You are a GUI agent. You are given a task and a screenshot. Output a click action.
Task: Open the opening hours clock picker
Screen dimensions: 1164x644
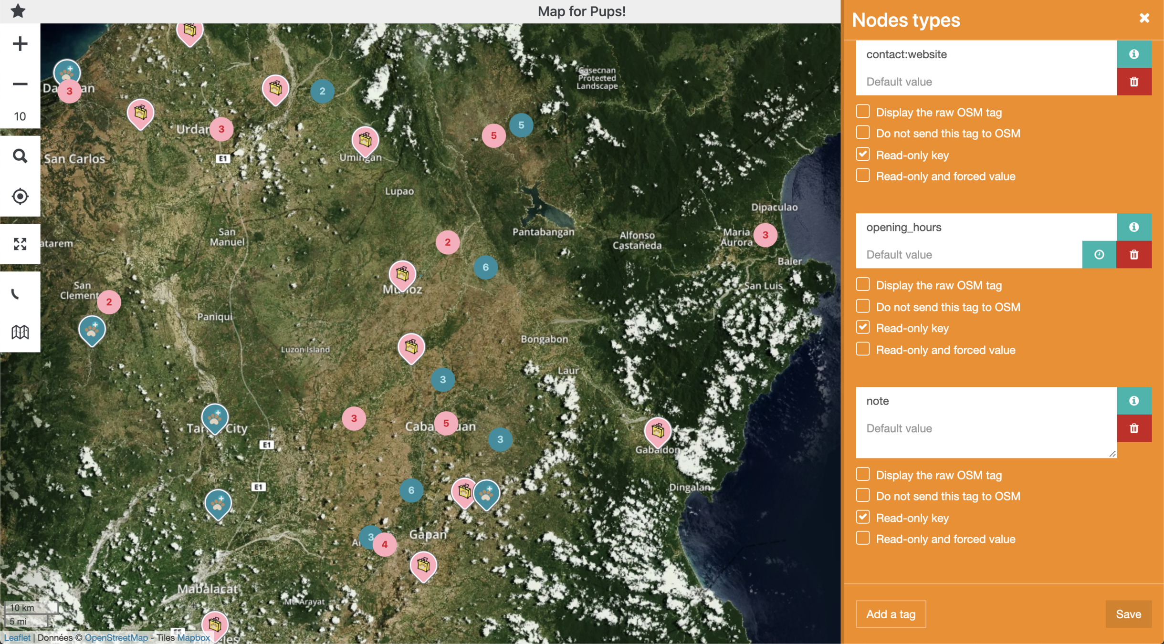click(x=1099, y=254)
